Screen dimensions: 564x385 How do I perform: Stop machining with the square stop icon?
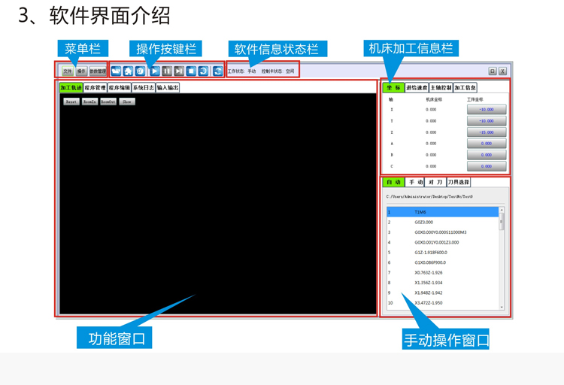click(x=191, y=71)
